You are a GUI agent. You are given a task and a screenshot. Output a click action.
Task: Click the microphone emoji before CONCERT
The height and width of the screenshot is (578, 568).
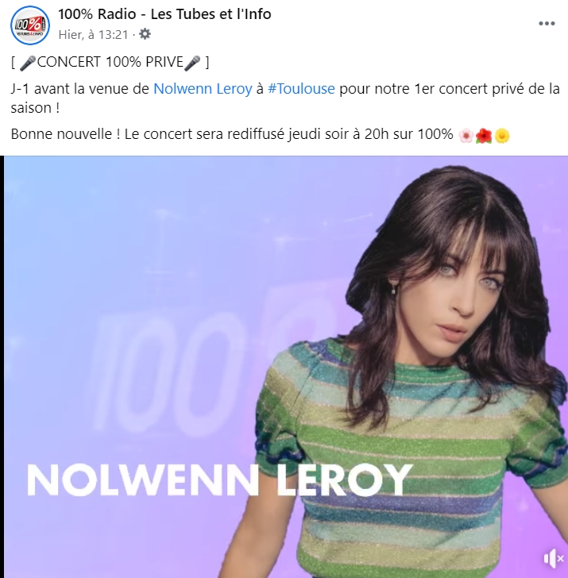pos(28,62)
